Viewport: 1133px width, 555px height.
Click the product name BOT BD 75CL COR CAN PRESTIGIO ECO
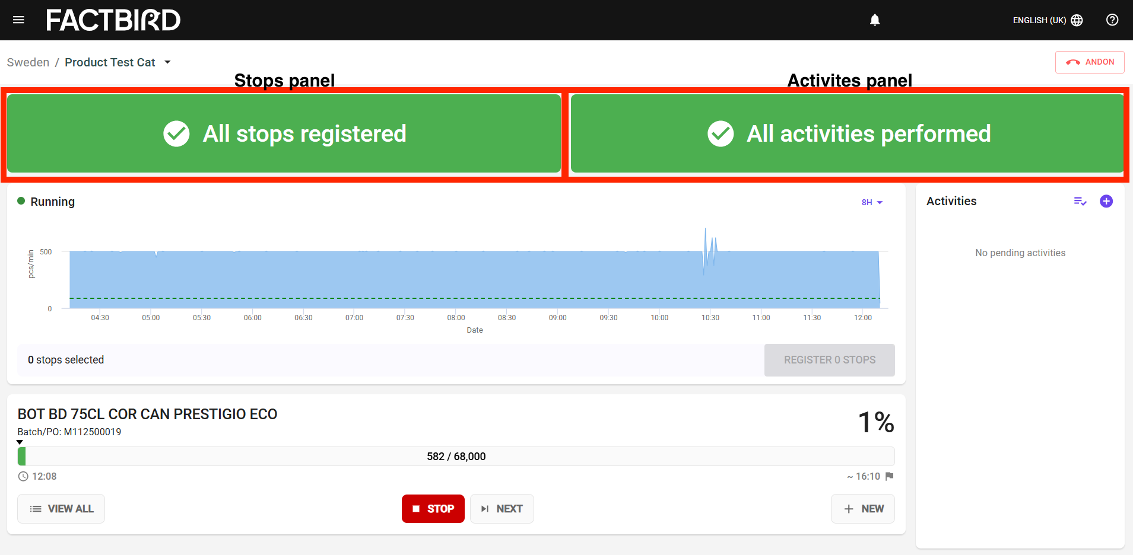click(x=147, y=414)
